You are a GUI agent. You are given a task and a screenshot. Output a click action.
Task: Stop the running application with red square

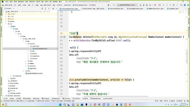click(155, 5)
